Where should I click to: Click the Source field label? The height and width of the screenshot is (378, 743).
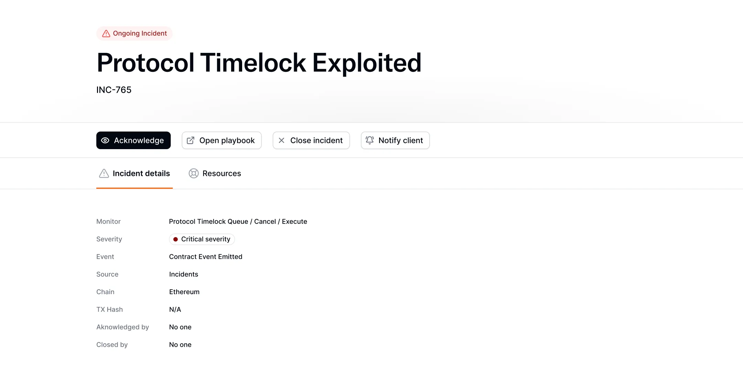point(107,274)
